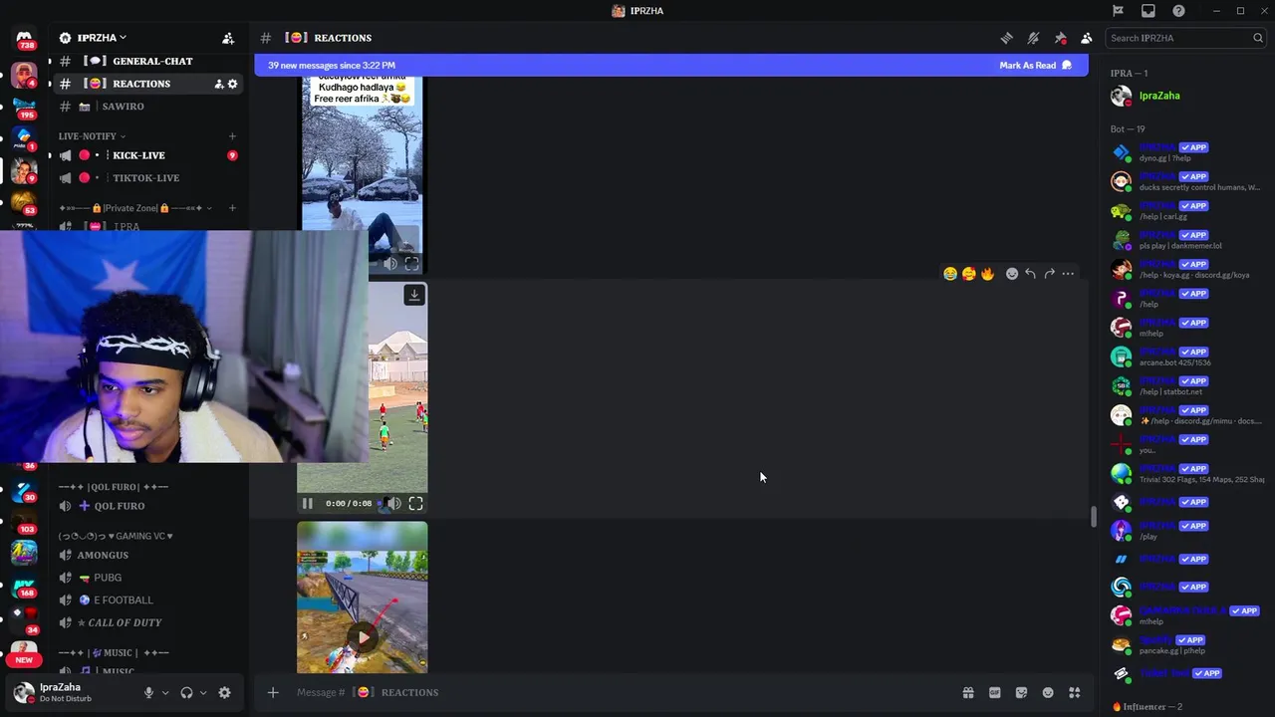Open IpraZaha member profile in member list
The image size is (1275, 717).
(1187, 97)
